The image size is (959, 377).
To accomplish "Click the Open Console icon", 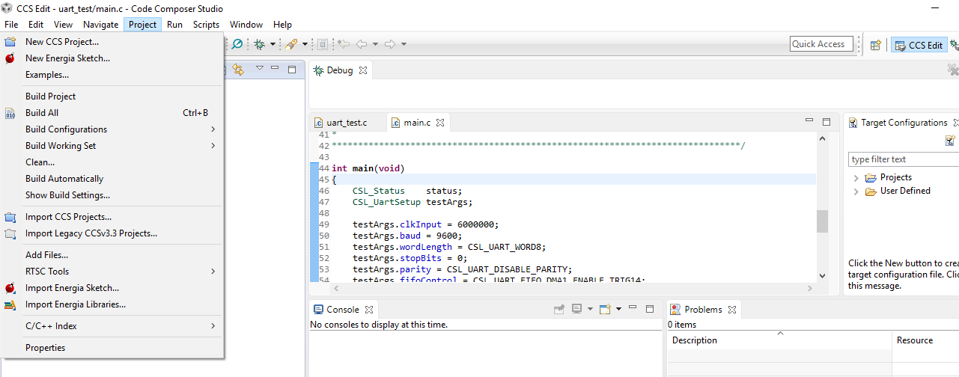I will pyautogui.click(x=605, y=309).
